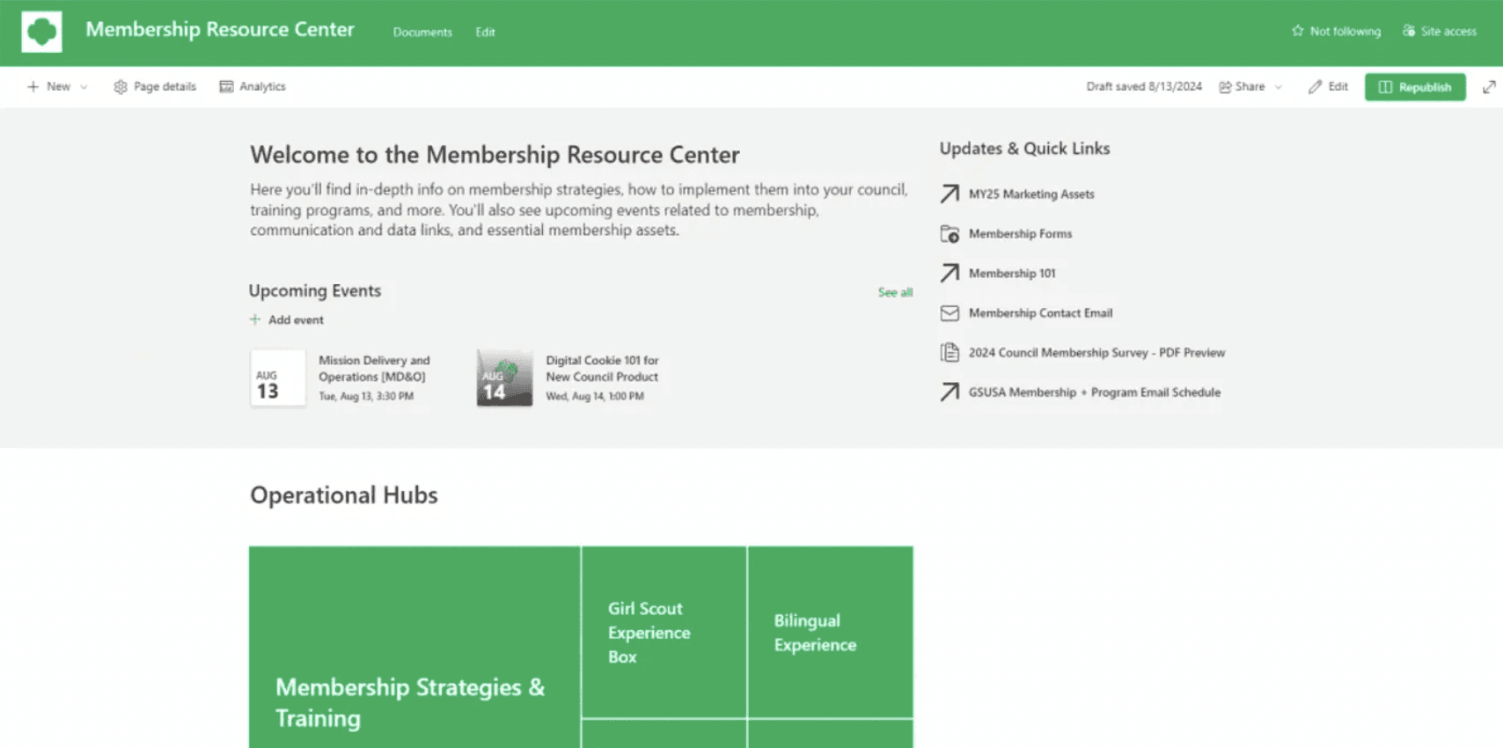Click the Site access link

[1440, 31]
